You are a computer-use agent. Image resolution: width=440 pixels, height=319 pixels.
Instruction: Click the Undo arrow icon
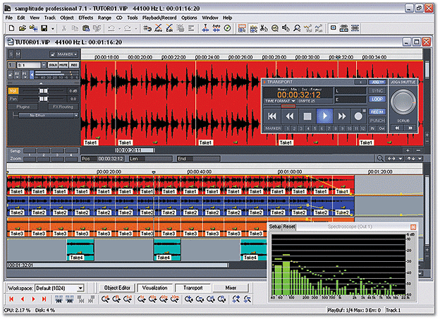(111, 28)
